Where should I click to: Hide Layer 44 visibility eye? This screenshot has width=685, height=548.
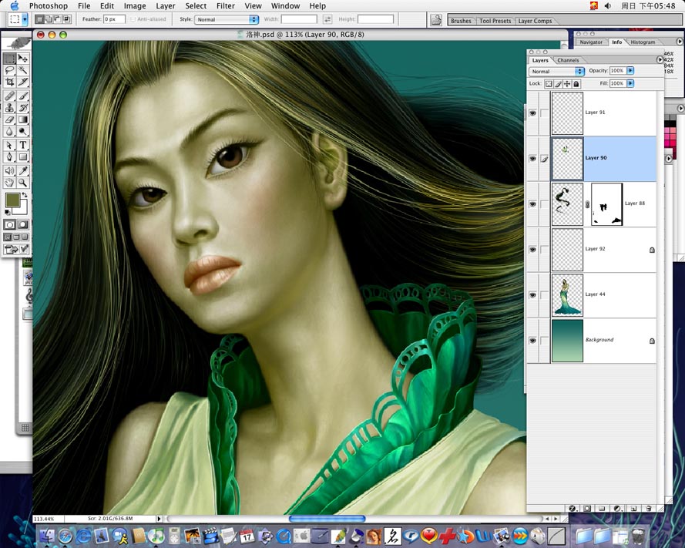[532, 295]
